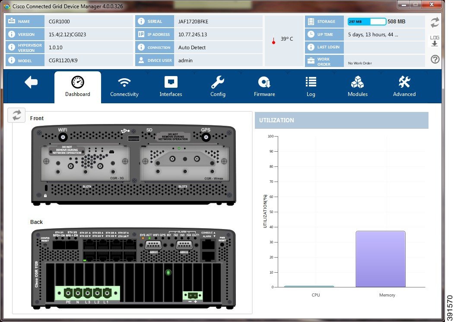Close the Device Manager window
The image size is (454, 322).
click(x=432, y=4)
